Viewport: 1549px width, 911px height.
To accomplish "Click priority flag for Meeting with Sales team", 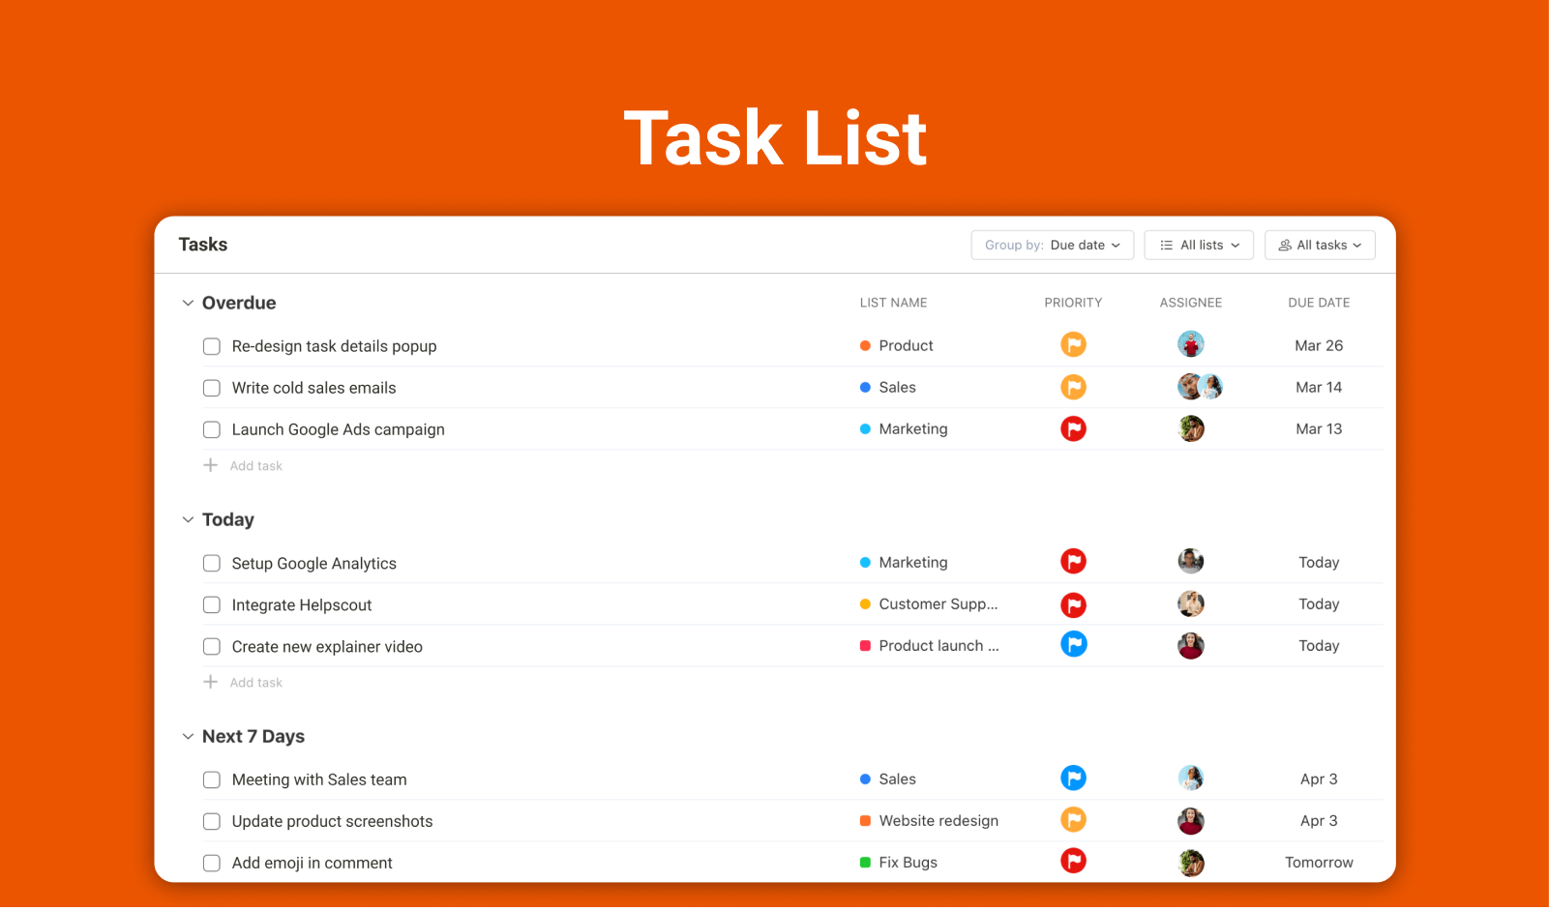I will coord(1073,778).
